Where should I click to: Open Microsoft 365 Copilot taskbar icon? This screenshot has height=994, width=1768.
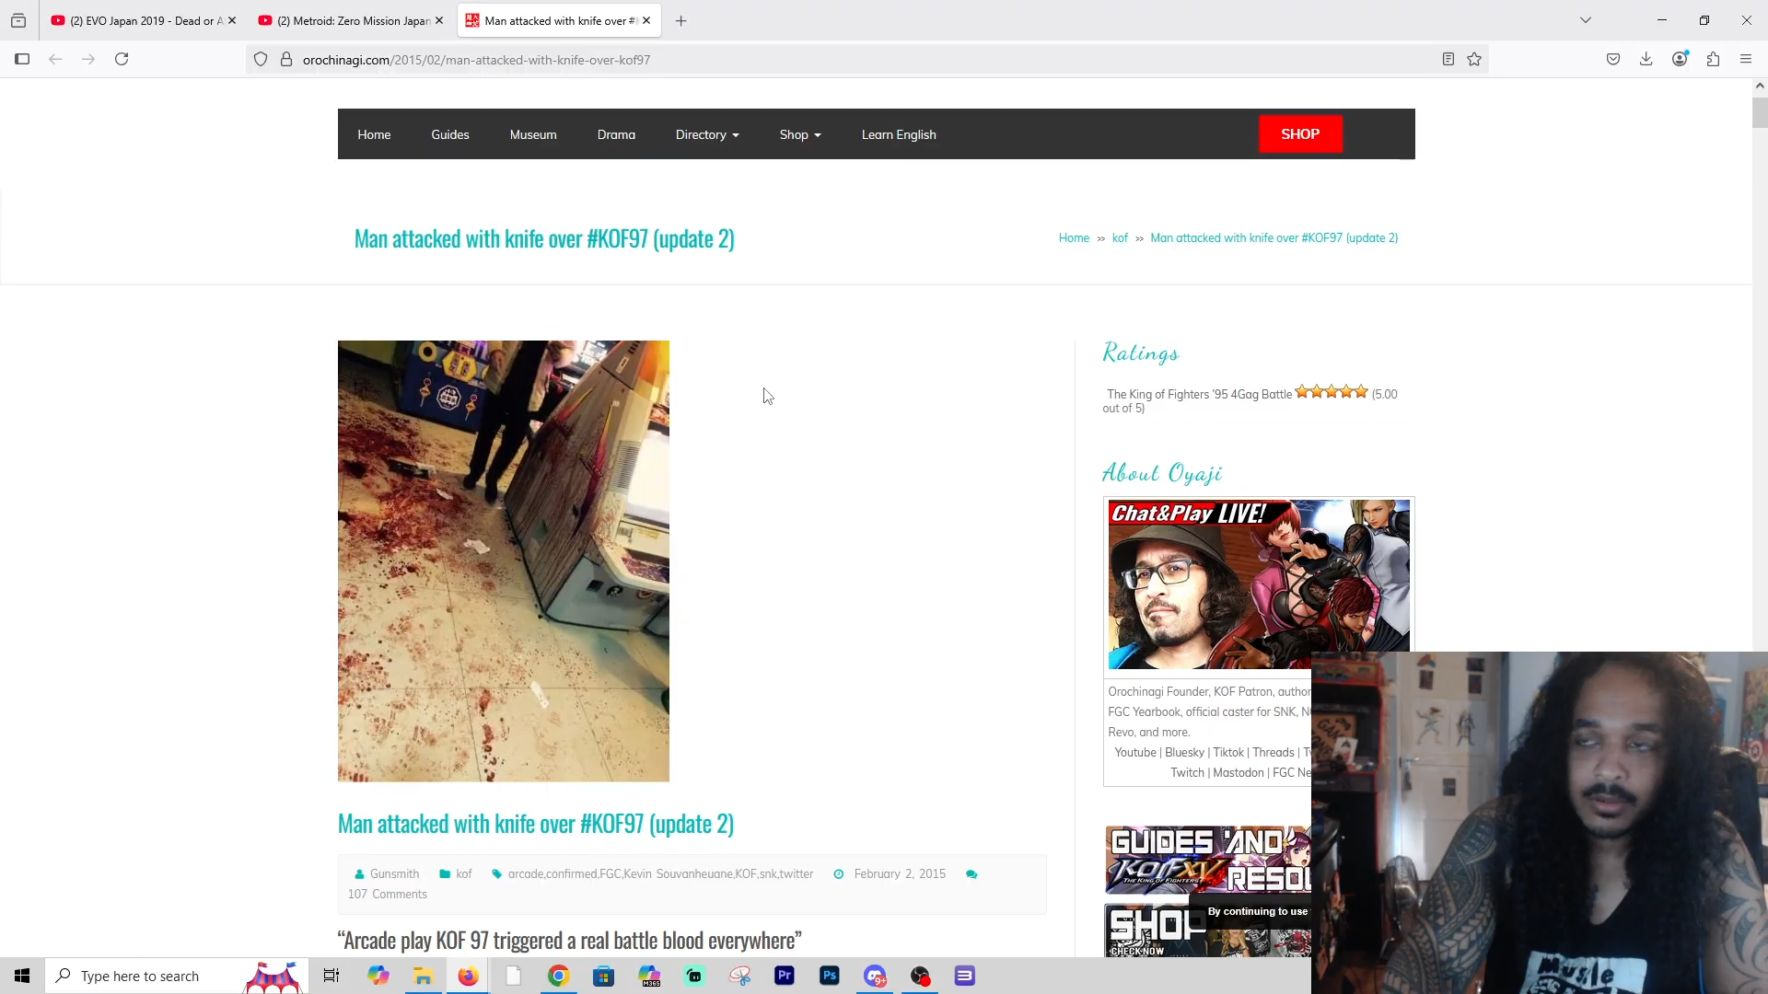click(x=650, y=976)
